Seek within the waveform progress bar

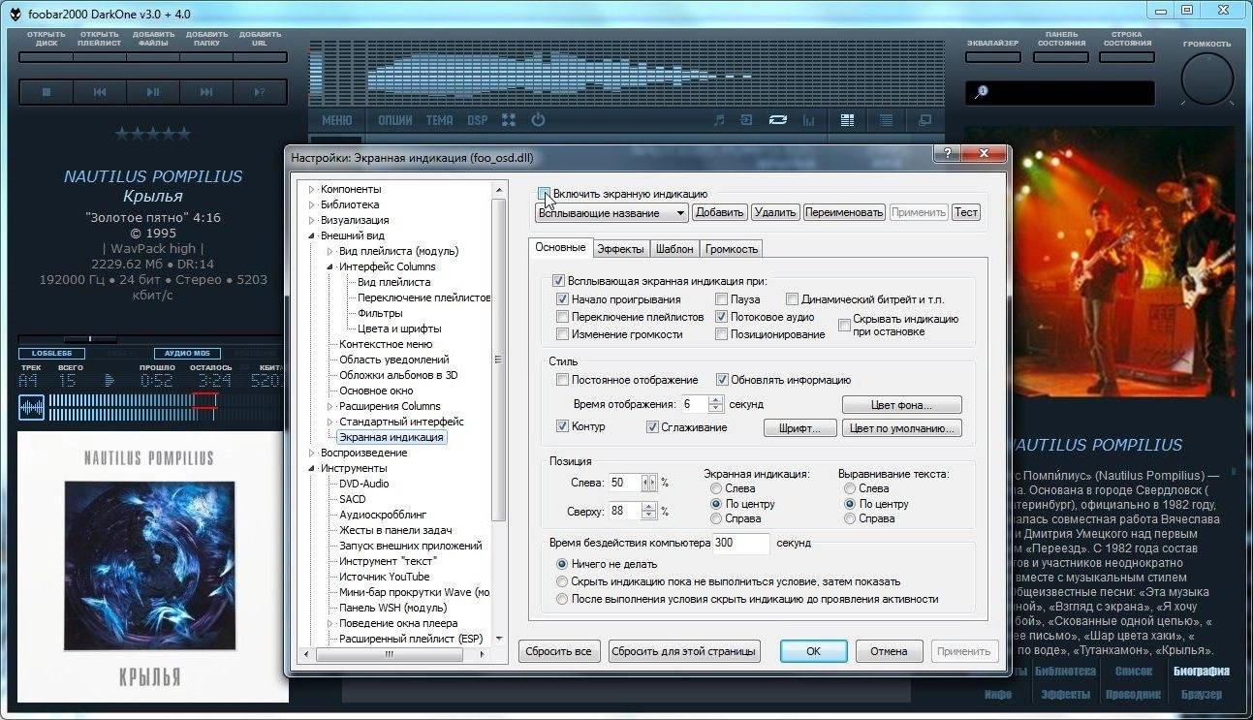165,407
